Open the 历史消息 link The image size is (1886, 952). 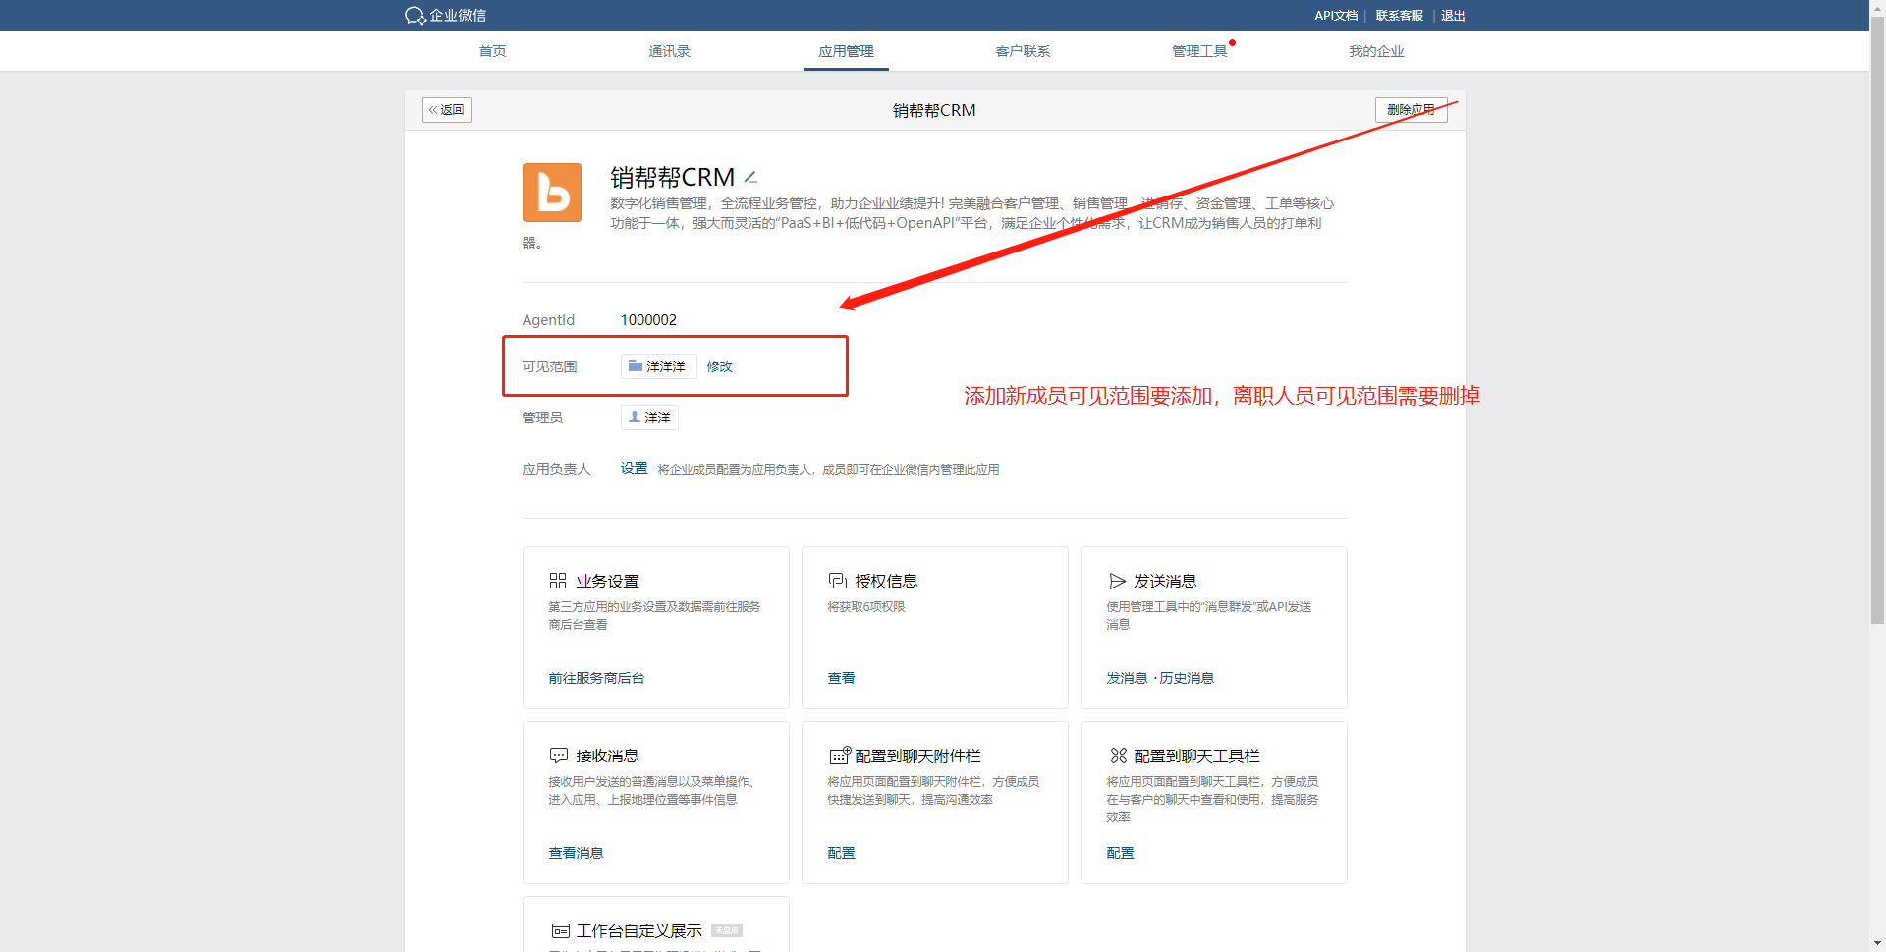[x=1187, y=678]
